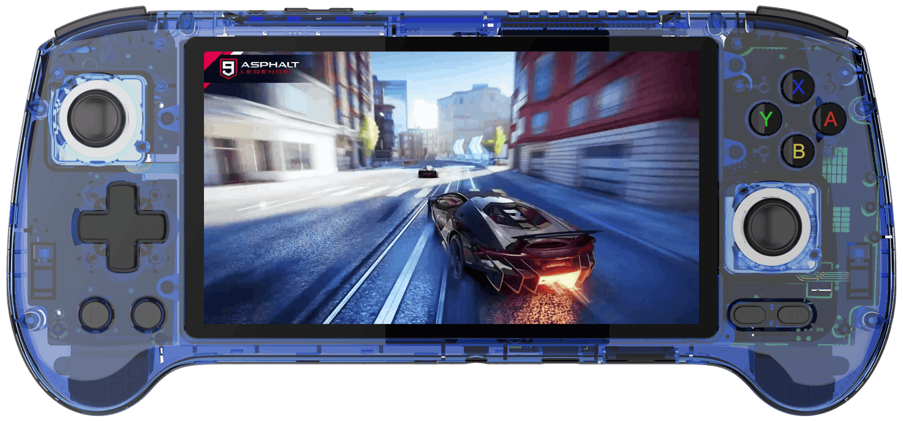Click the right analog joystick cap
Screen dimensions: 903x421
[772, 226]
